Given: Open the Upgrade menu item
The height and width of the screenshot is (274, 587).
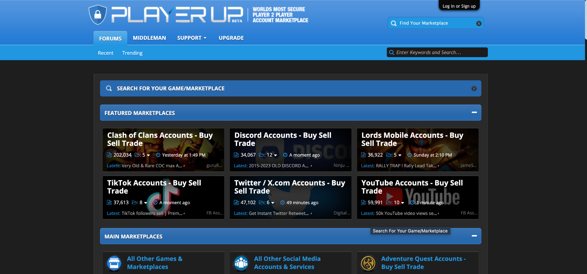Looking at the screenshot, I should tap(231, 38).
